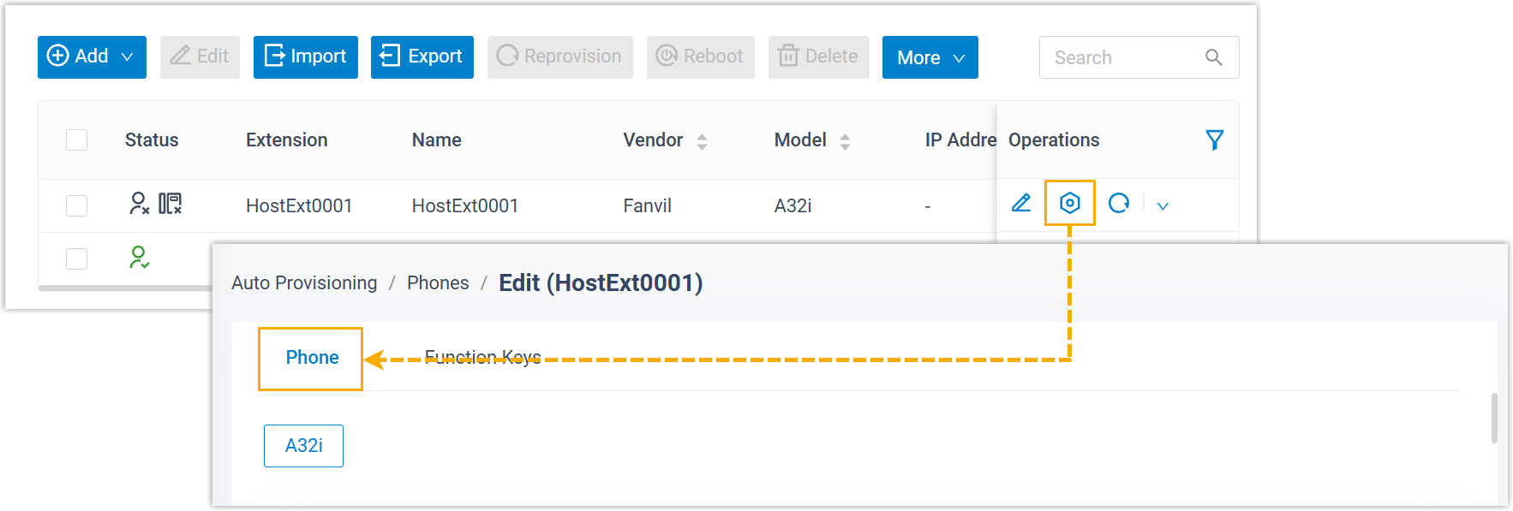The height and width of the screenshot is (511, 1513).
Task: Click the offline user status icon for HostExt0001
Action: (139, 204)
